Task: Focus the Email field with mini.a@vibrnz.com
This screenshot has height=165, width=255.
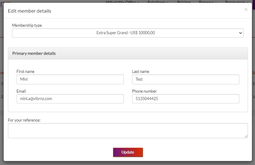Action: point(70,99)
